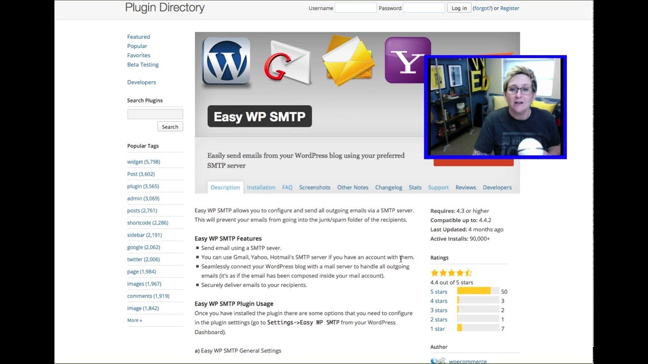Open the 1 star reviews link
The image size is (648, 364).
438,329
